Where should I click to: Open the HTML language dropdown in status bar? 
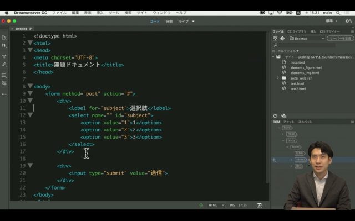coord(216,205)
